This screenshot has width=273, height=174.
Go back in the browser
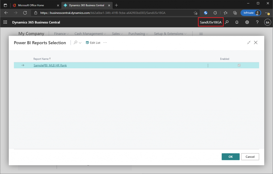pos(6,13)
